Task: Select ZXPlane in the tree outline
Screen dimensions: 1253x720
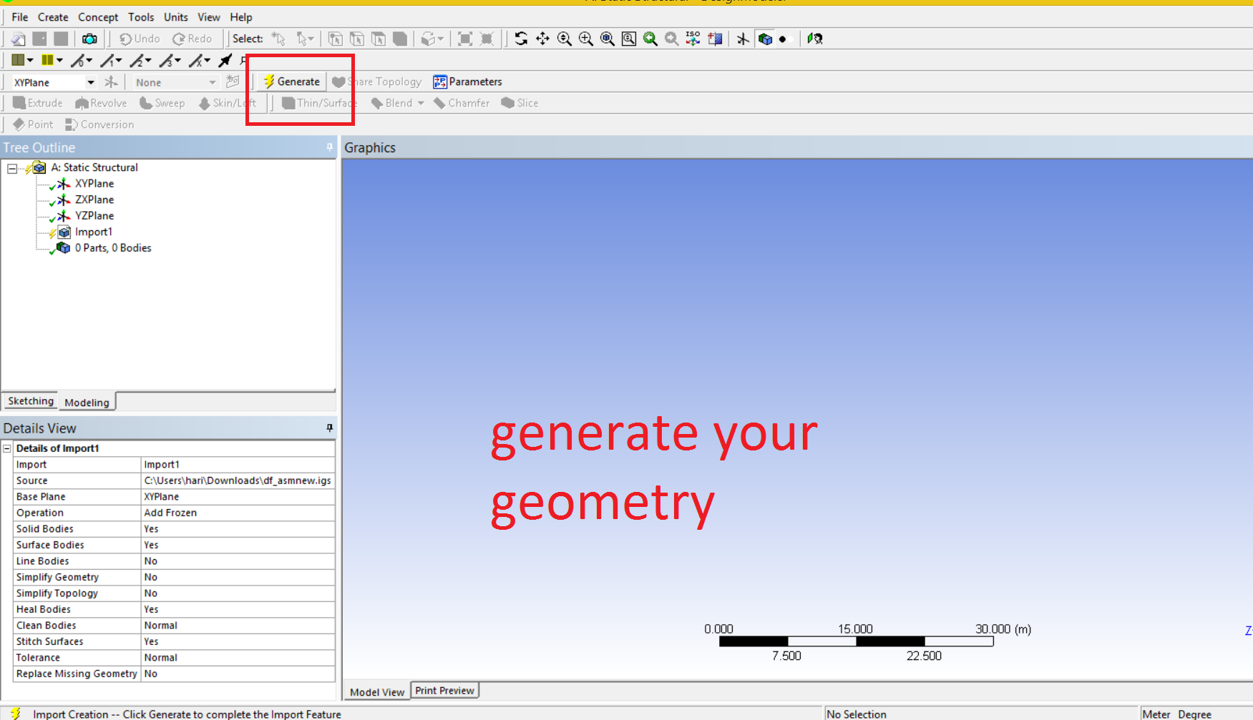Action: (x=94, y=199)
